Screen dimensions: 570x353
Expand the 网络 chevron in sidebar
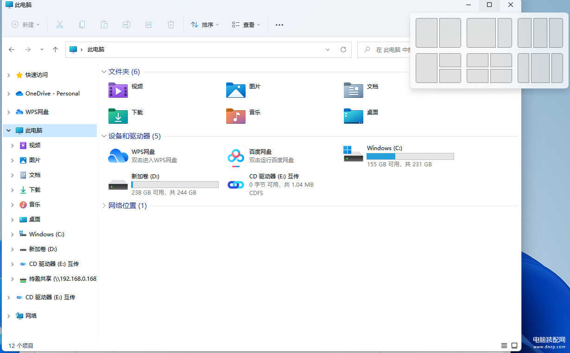pyautogui.click(x=8, y=316)
